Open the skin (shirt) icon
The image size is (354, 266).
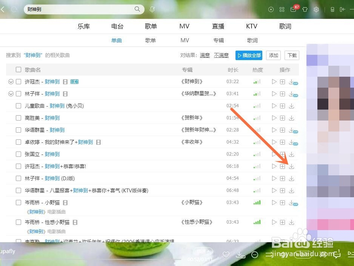[x=305, y=9]
